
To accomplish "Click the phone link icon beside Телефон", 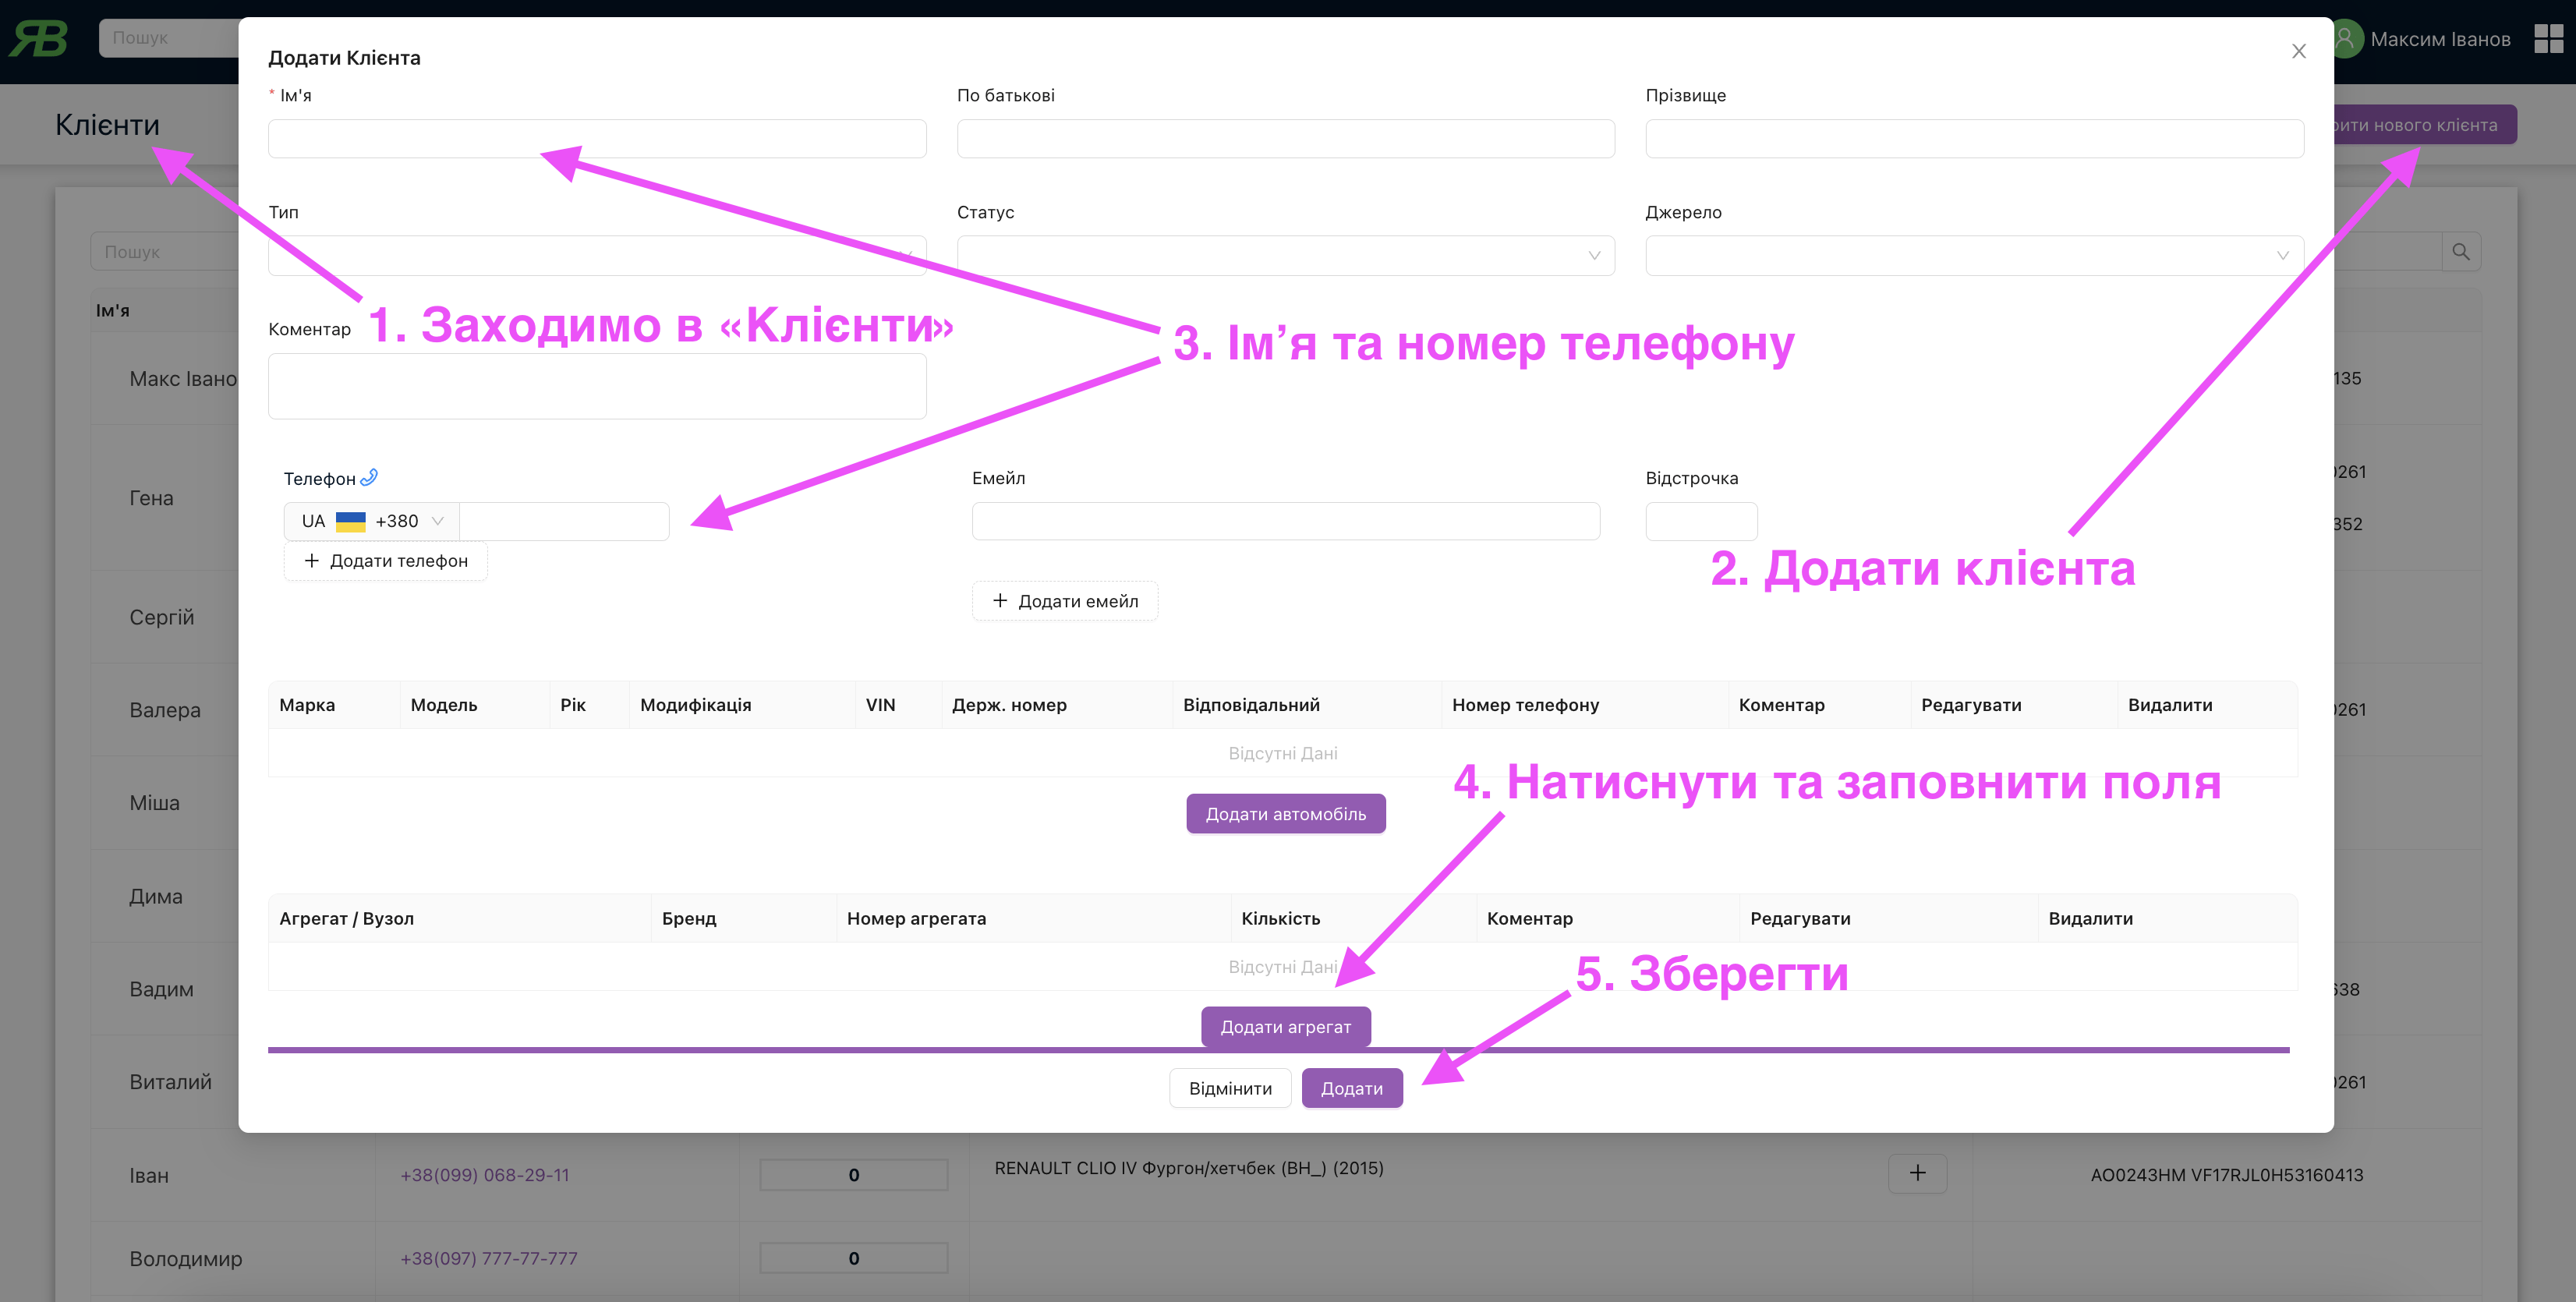I will (369, 477).
